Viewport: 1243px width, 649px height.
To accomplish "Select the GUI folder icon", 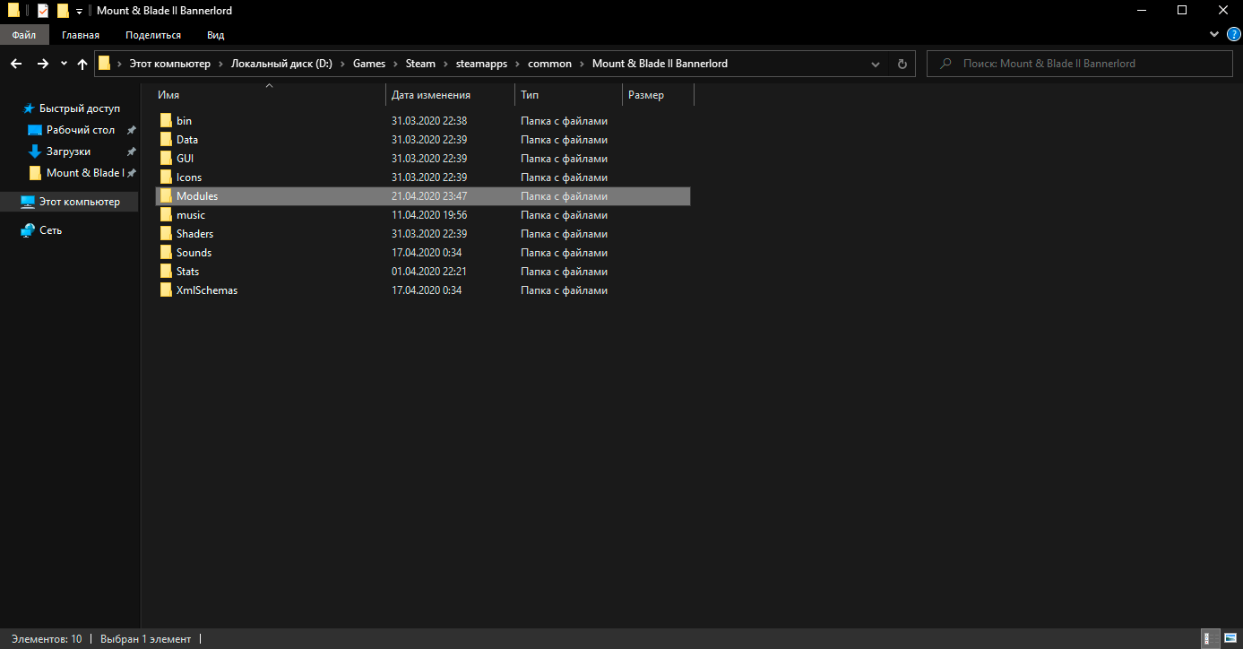I will (166, 158).
